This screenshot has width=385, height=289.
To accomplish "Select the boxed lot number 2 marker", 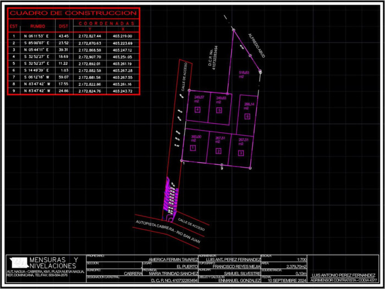I will tap(218, 151).
